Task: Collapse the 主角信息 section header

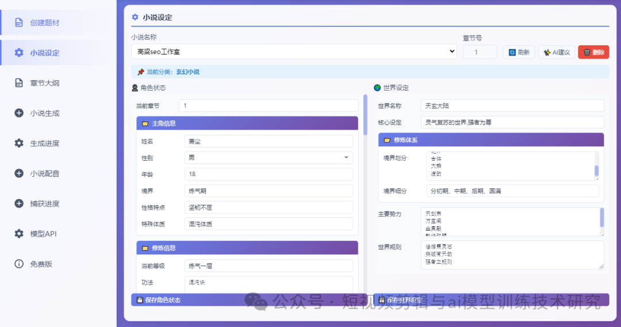Action: pyautogui.click(x=247, y=123)
